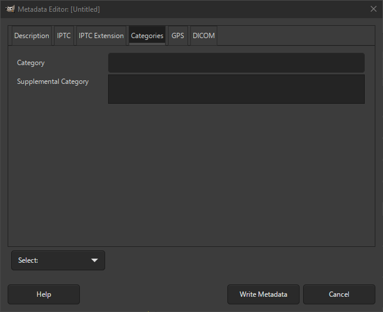383x312 pixels.
Task: Cancel the metadata editing dialog
Action: pyautogui.click(x=339, y=294)
